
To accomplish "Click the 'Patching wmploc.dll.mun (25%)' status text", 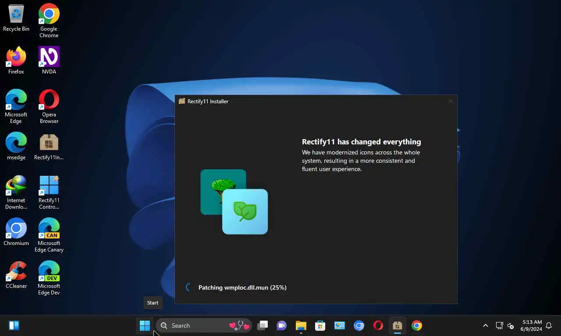I will (242, 287).
